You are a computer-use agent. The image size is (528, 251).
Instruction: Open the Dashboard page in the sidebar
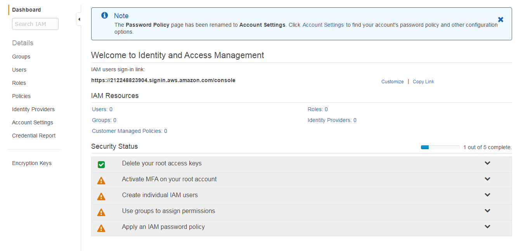pyautogui.click(x=26, y=10)
